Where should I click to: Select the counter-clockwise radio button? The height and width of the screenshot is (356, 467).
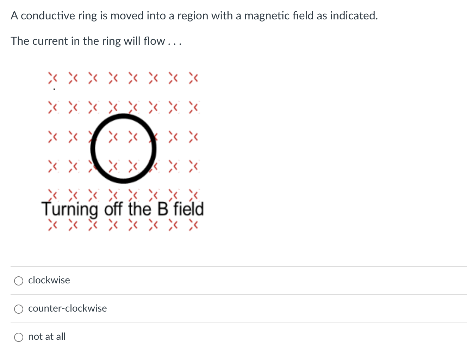point(19,309)
